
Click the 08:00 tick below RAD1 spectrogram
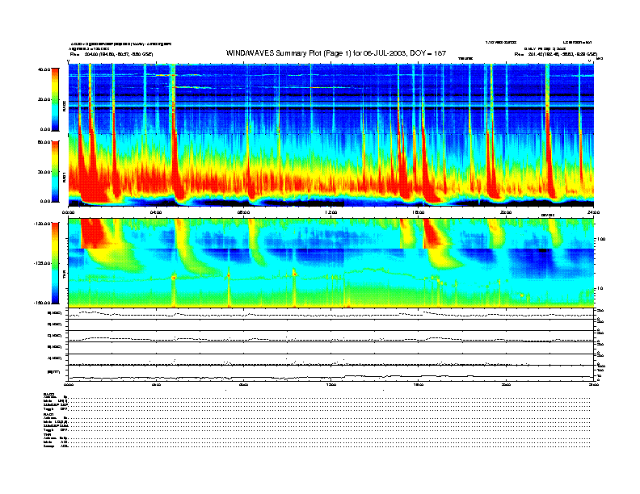tap(243, 212)
